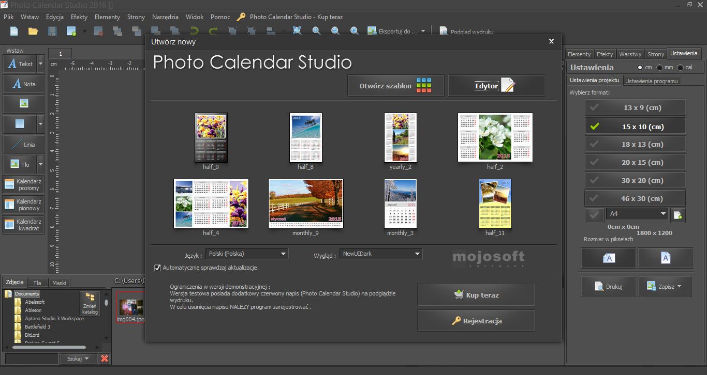
Task: Click the redo green arrow icon
Action: coord(213,32)
